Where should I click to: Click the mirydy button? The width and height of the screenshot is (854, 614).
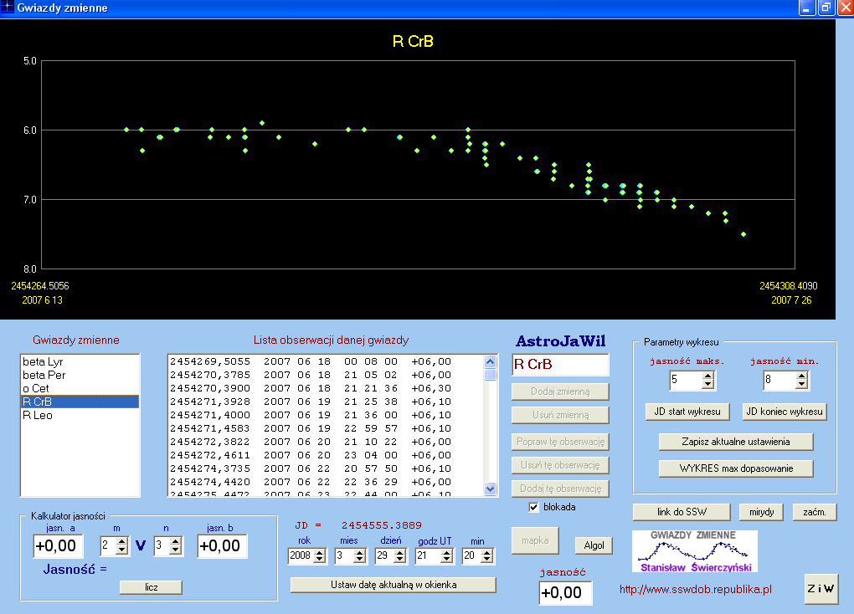[761, 512]
